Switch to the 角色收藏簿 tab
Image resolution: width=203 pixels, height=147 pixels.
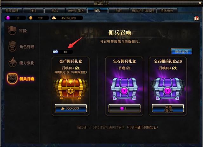(76, 10)
